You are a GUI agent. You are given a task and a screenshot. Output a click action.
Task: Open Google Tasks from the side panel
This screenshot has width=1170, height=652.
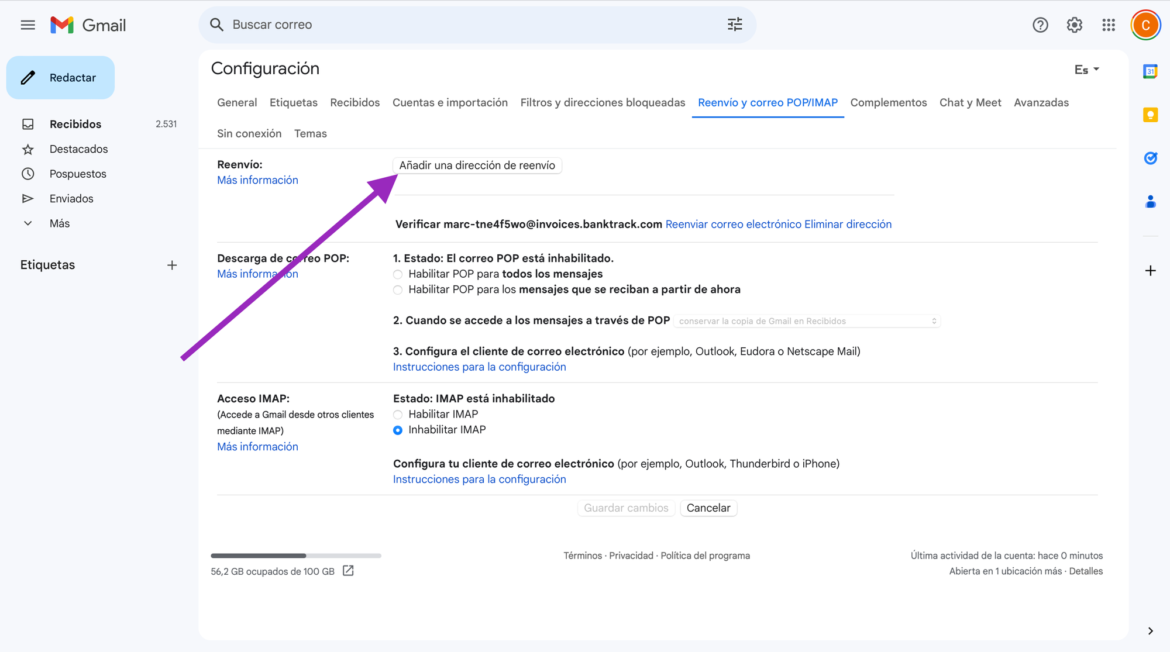(1150, 158)
